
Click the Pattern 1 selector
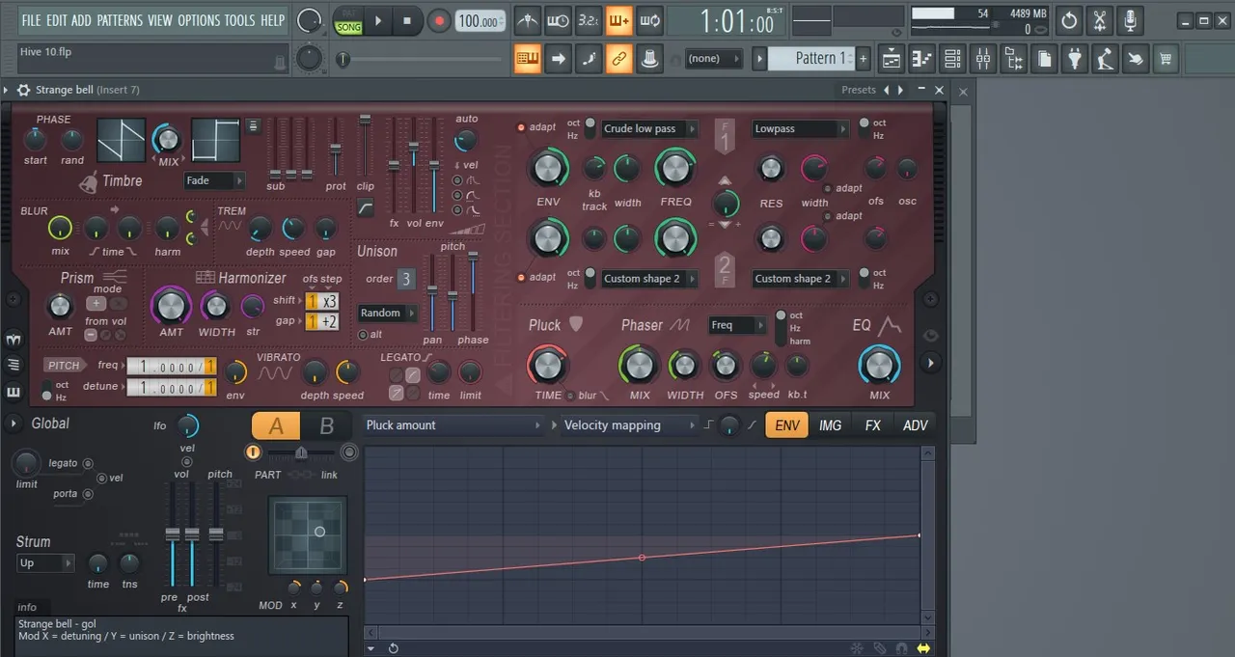pos(811,59)
